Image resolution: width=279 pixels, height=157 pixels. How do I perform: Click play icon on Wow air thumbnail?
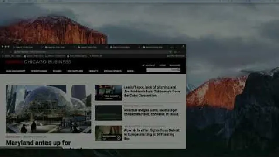pyautogui.click(x=119, y=137)
